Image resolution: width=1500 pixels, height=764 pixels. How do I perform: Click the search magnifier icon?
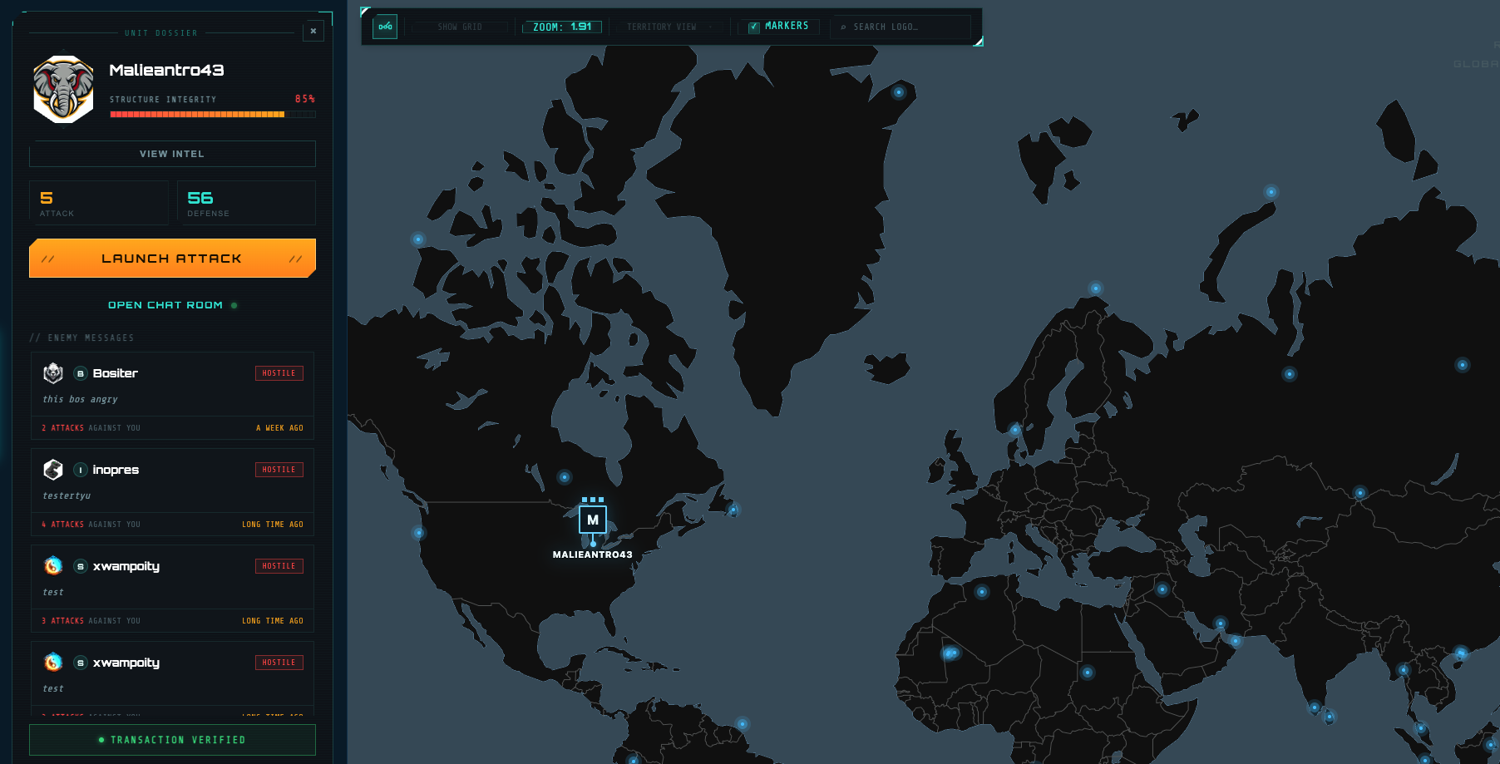(x=843, y=27)
